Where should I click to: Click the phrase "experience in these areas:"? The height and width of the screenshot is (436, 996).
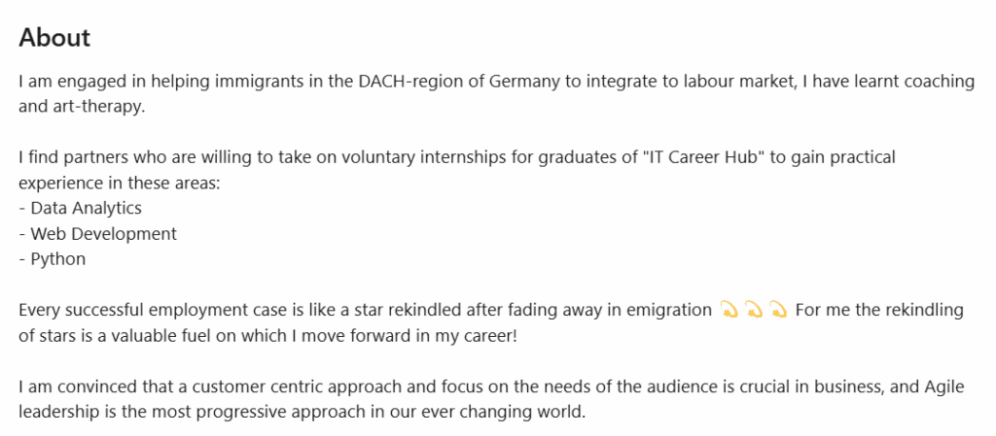pos(120,183)
